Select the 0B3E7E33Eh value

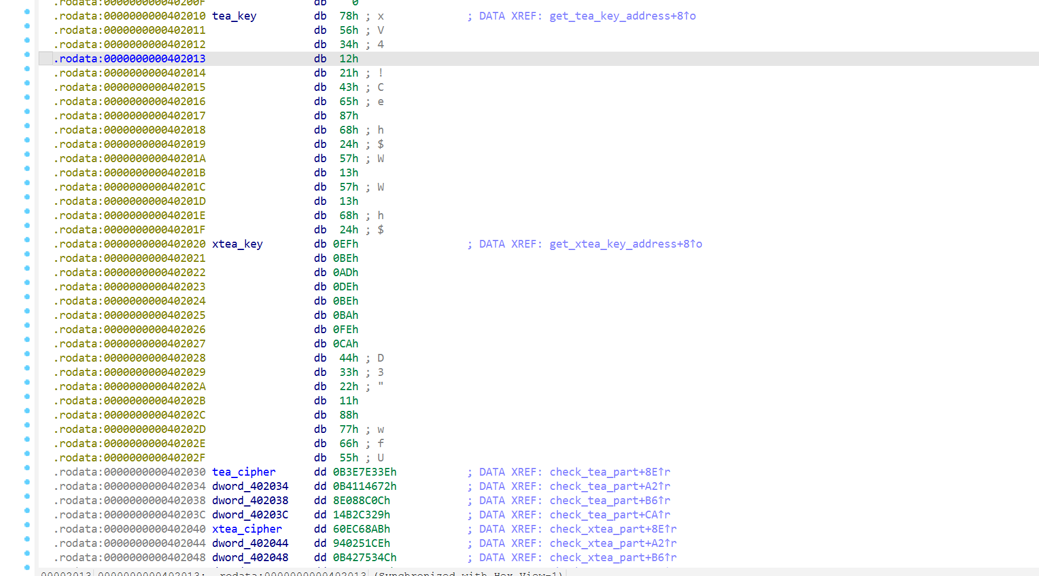[364, 472]
